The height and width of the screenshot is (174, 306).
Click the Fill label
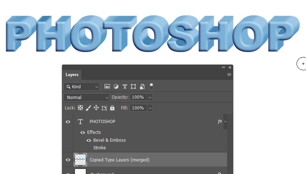tap(124, 108)
